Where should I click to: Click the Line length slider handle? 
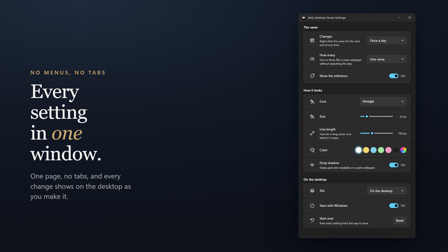(372, 133)
